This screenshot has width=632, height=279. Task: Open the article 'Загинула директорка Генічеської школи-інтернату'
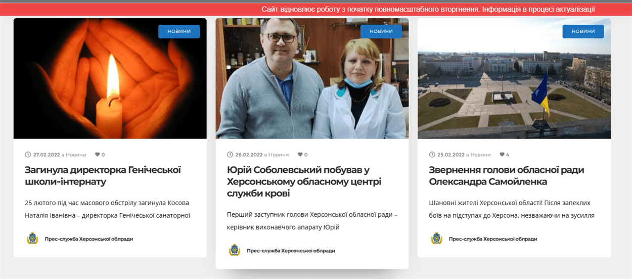103,175
